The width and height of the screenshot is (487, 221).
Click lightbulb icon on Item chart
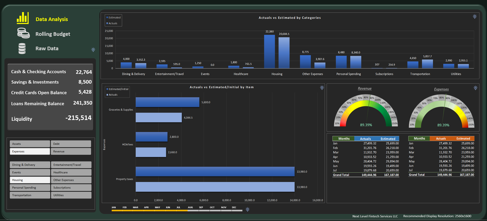(322, 88)
